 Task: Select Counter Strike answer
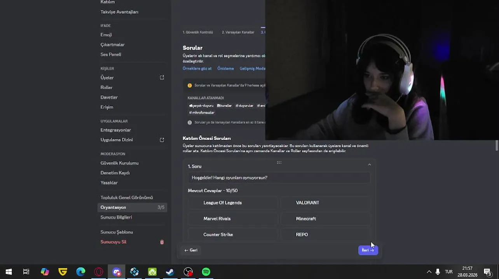pyautogui.click(x=233, y=234)
